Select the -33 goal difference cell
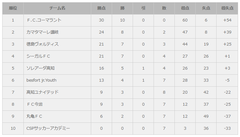 coord(227,128)
